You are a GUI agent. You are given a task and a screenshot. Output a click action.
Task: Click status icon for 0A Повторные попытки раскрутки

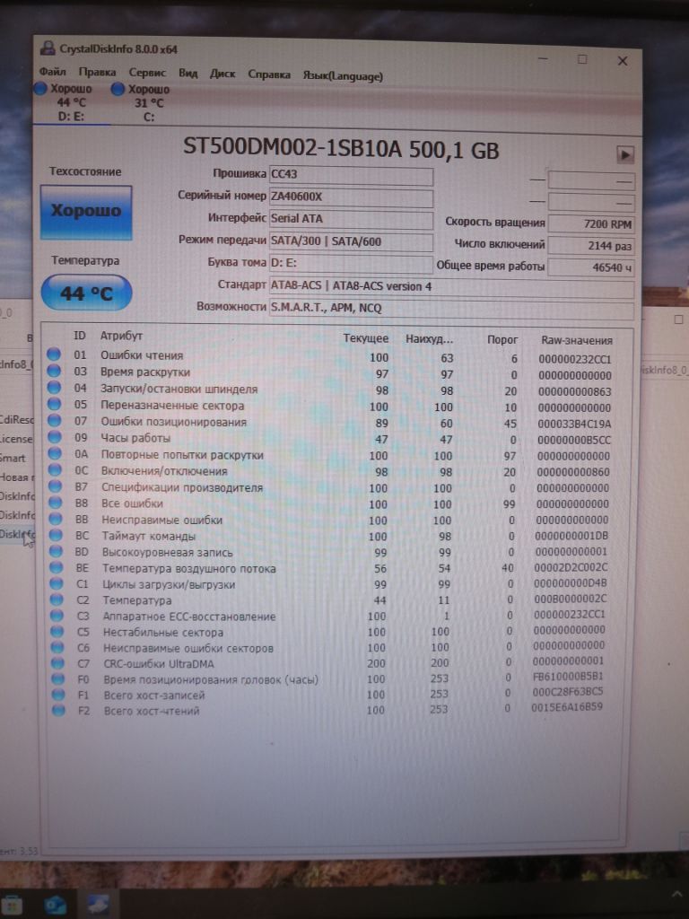tap(55, 453)
